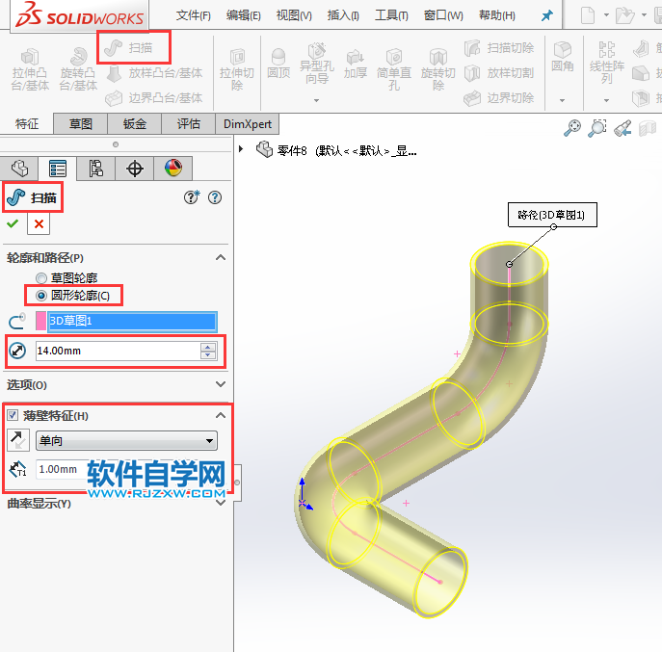Click zoom to fit magnifier icon
The image size is (662, 652).
coord(572,127)
